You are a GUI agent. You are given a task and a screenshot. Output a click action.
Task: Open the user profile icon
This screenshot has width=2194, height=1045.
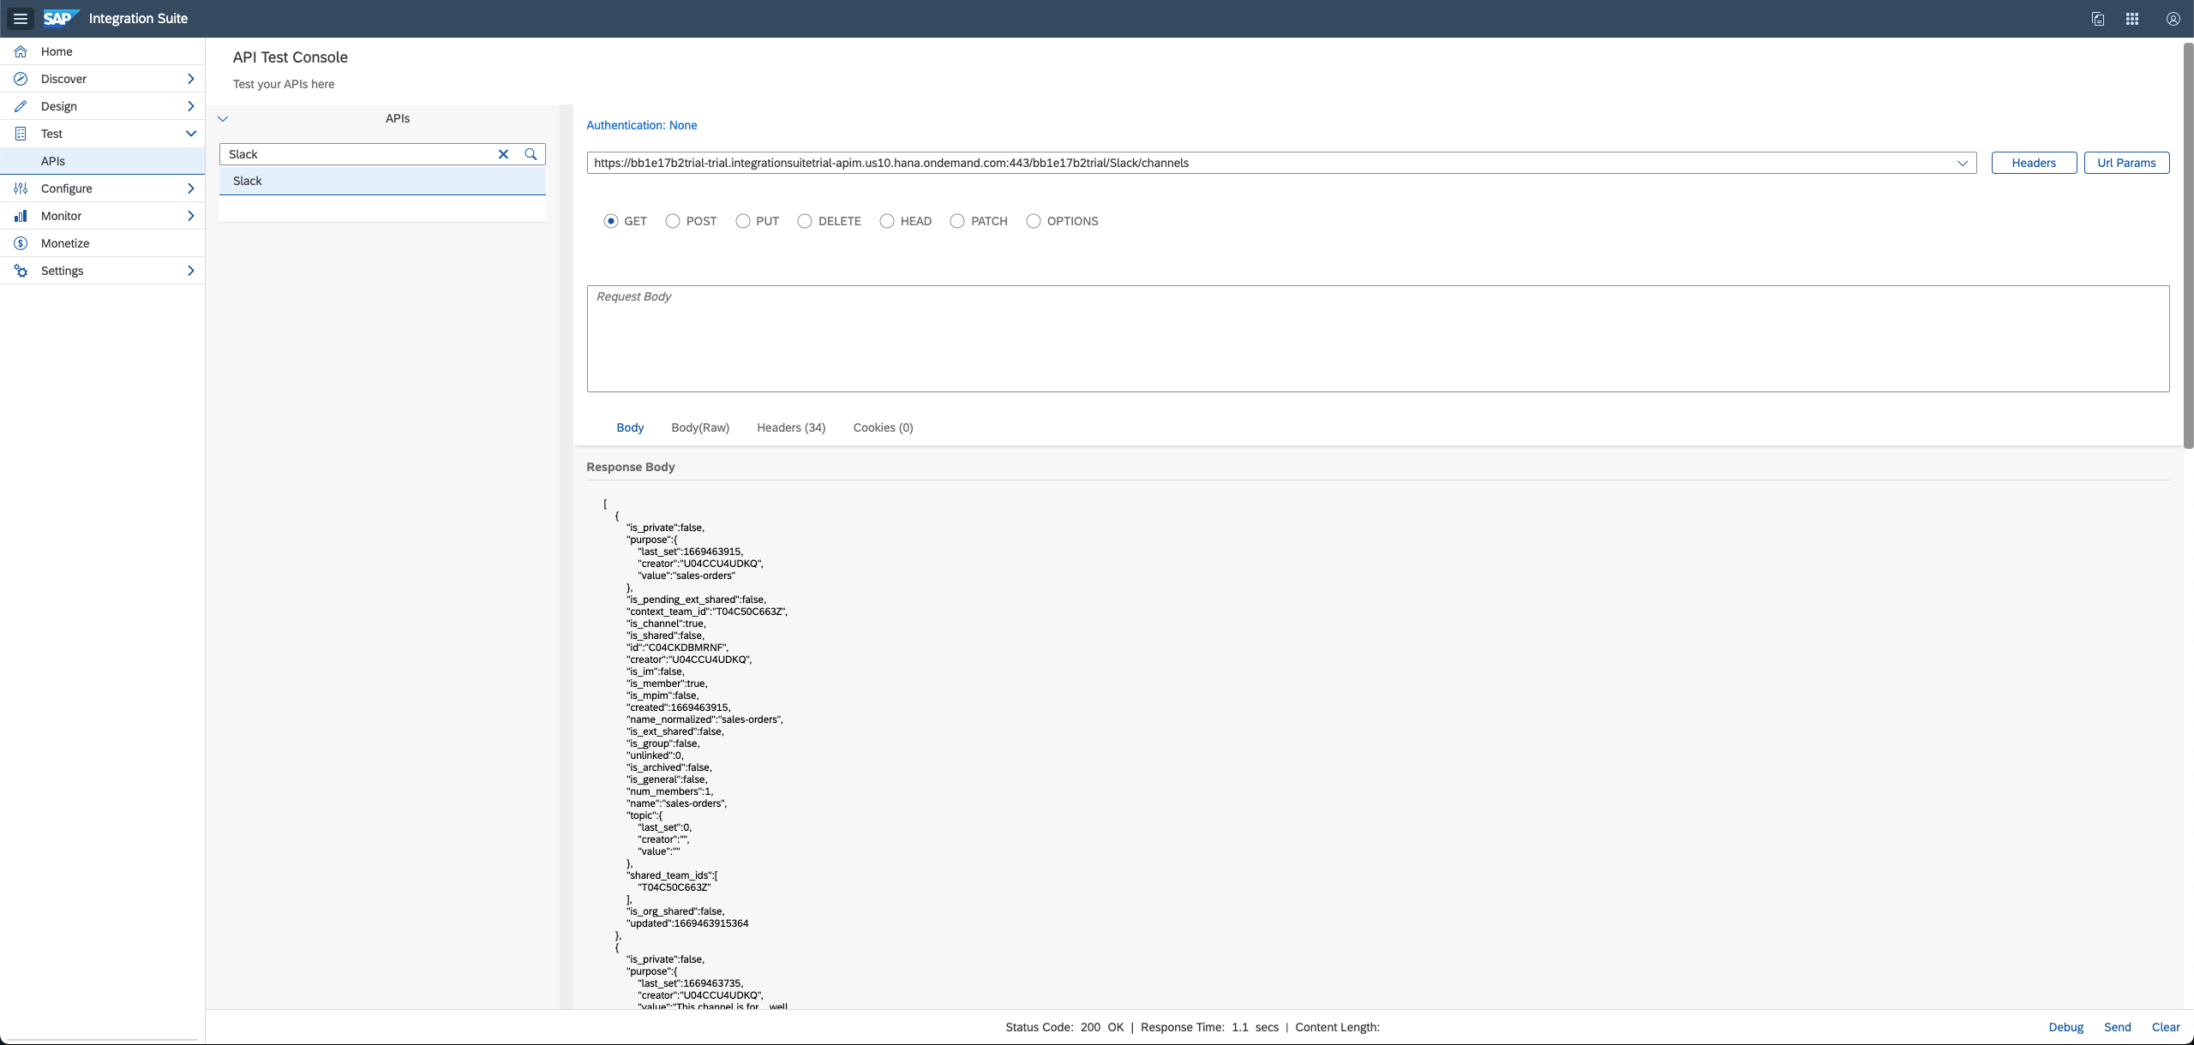click(x=2173, y=19)
